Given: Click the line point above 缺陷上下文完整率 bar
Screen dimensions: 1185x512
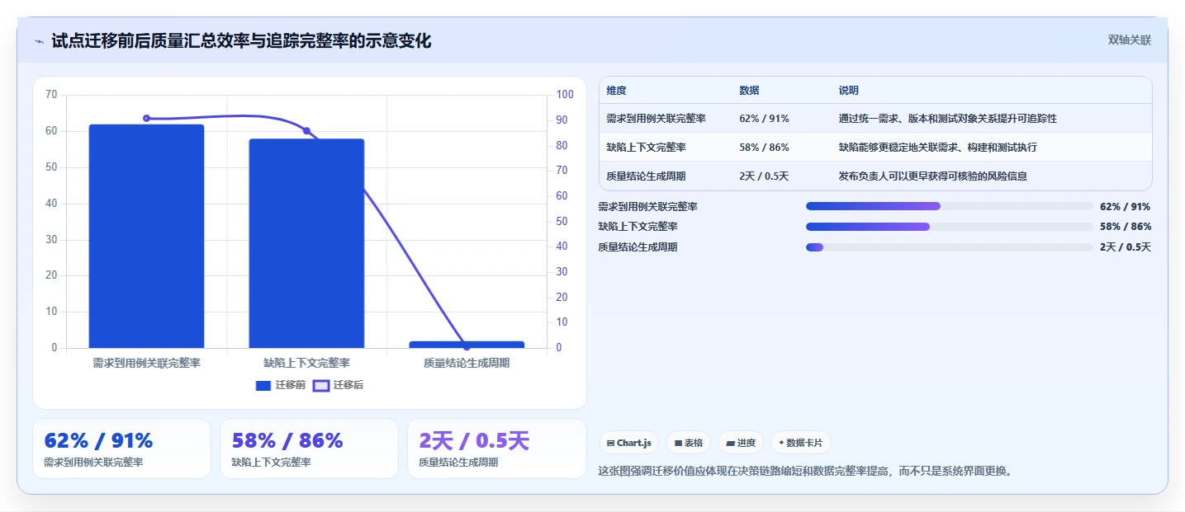Looking at the screenshot, I should [x=306, y=131].
